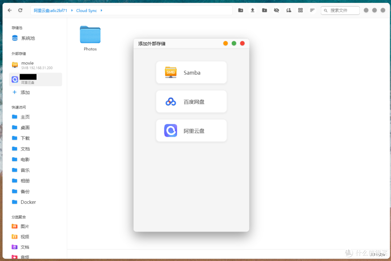Open the movie SMB external storage
Viewport: 391px width, 261px height.
(x=35, y=65)
